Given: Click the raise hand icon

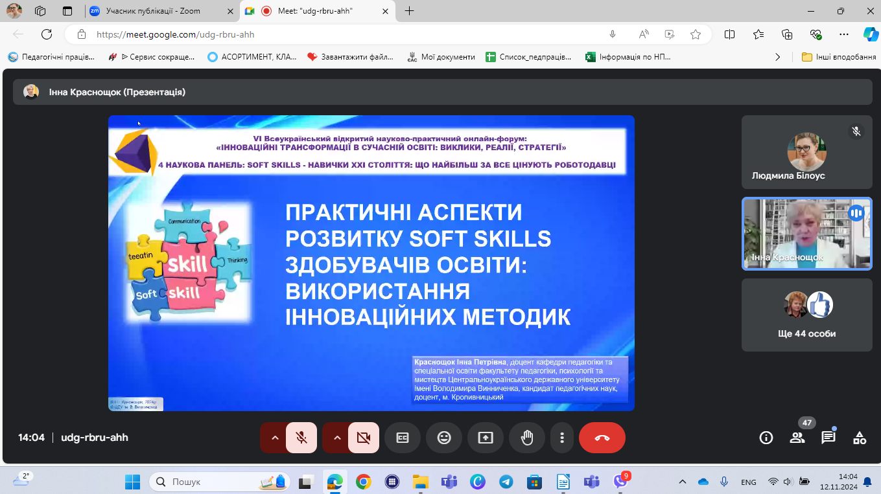Looking at the screenshot, I should coord(527,438).
